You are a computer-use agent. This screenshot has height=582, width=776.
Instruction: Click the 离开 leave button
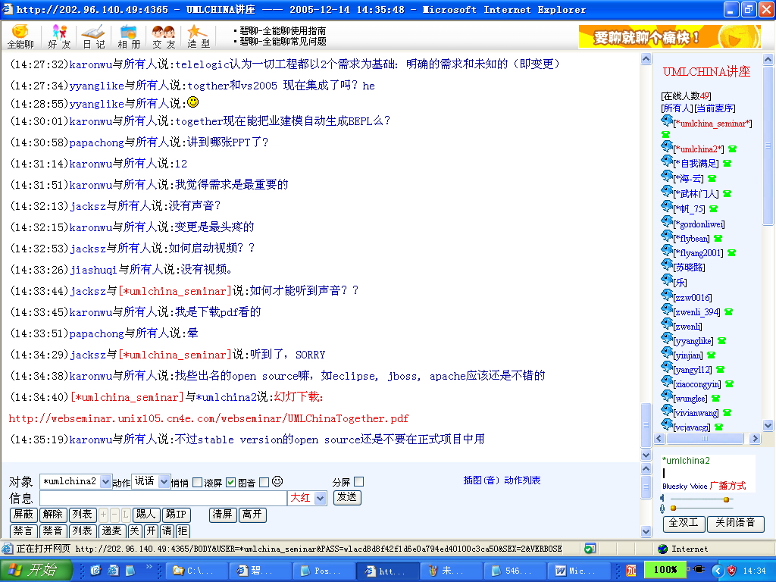coord(252,515)
